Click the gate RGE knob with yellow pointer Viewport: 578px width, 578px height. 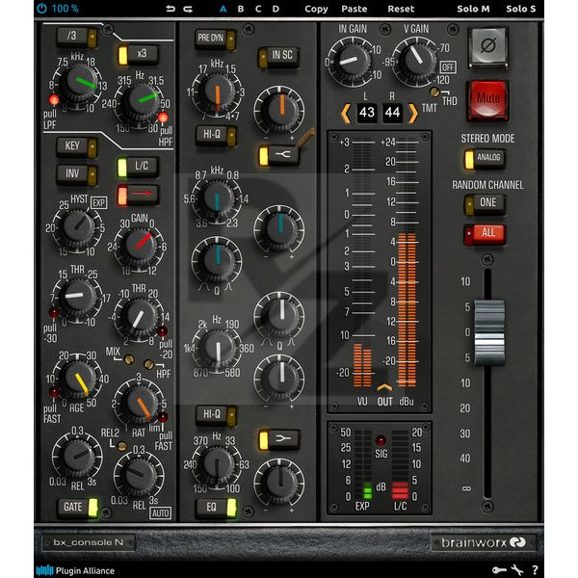click(79, 381)
